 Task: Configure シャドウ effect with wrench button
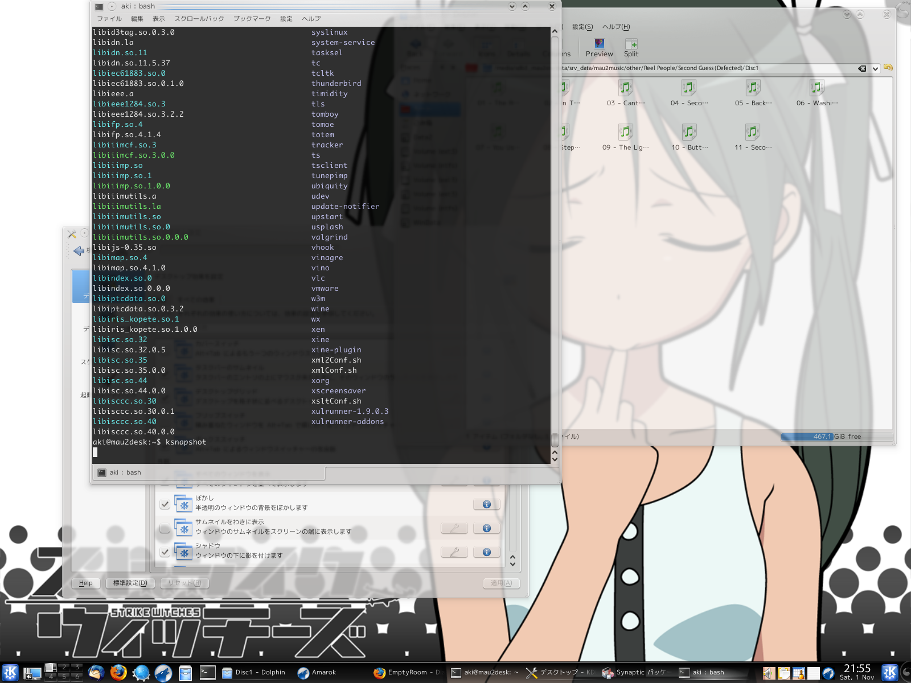click(454, 552)
